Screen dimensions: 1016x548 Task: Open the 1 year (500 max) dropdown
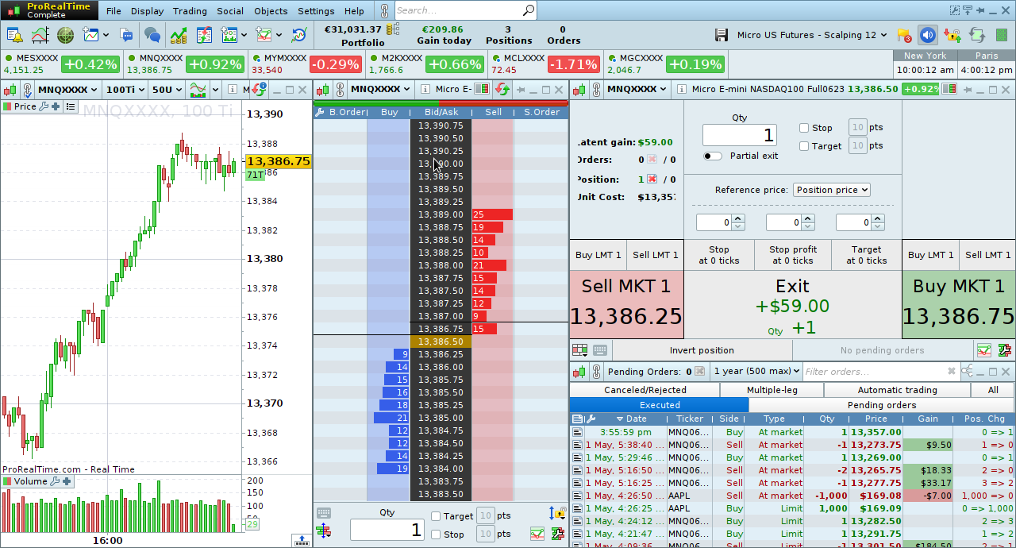(756, 371)
